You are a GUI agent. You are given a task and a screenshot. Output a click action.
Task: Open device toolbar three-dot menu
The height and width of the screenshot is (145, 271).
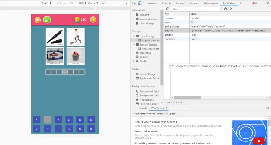point(126,3)
